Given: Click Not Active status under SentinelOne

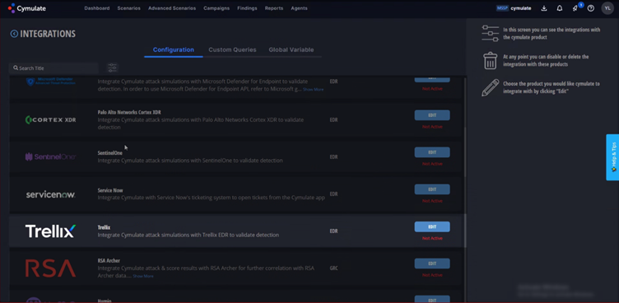Looking at the screenshot, I should tap(432, 164).
